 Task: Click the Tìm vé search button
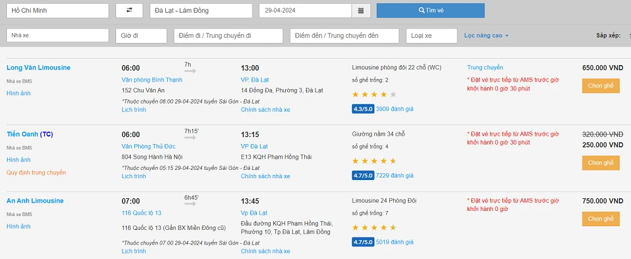[430, 11]
